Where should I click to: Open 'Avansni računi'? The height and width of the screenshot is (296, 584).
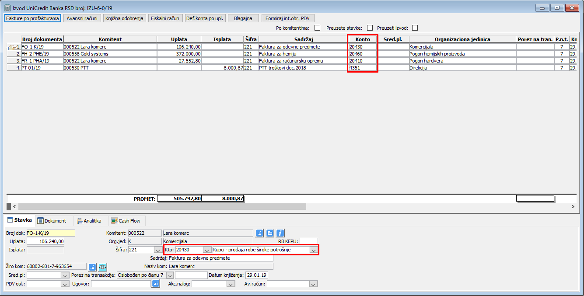point(83,18)
